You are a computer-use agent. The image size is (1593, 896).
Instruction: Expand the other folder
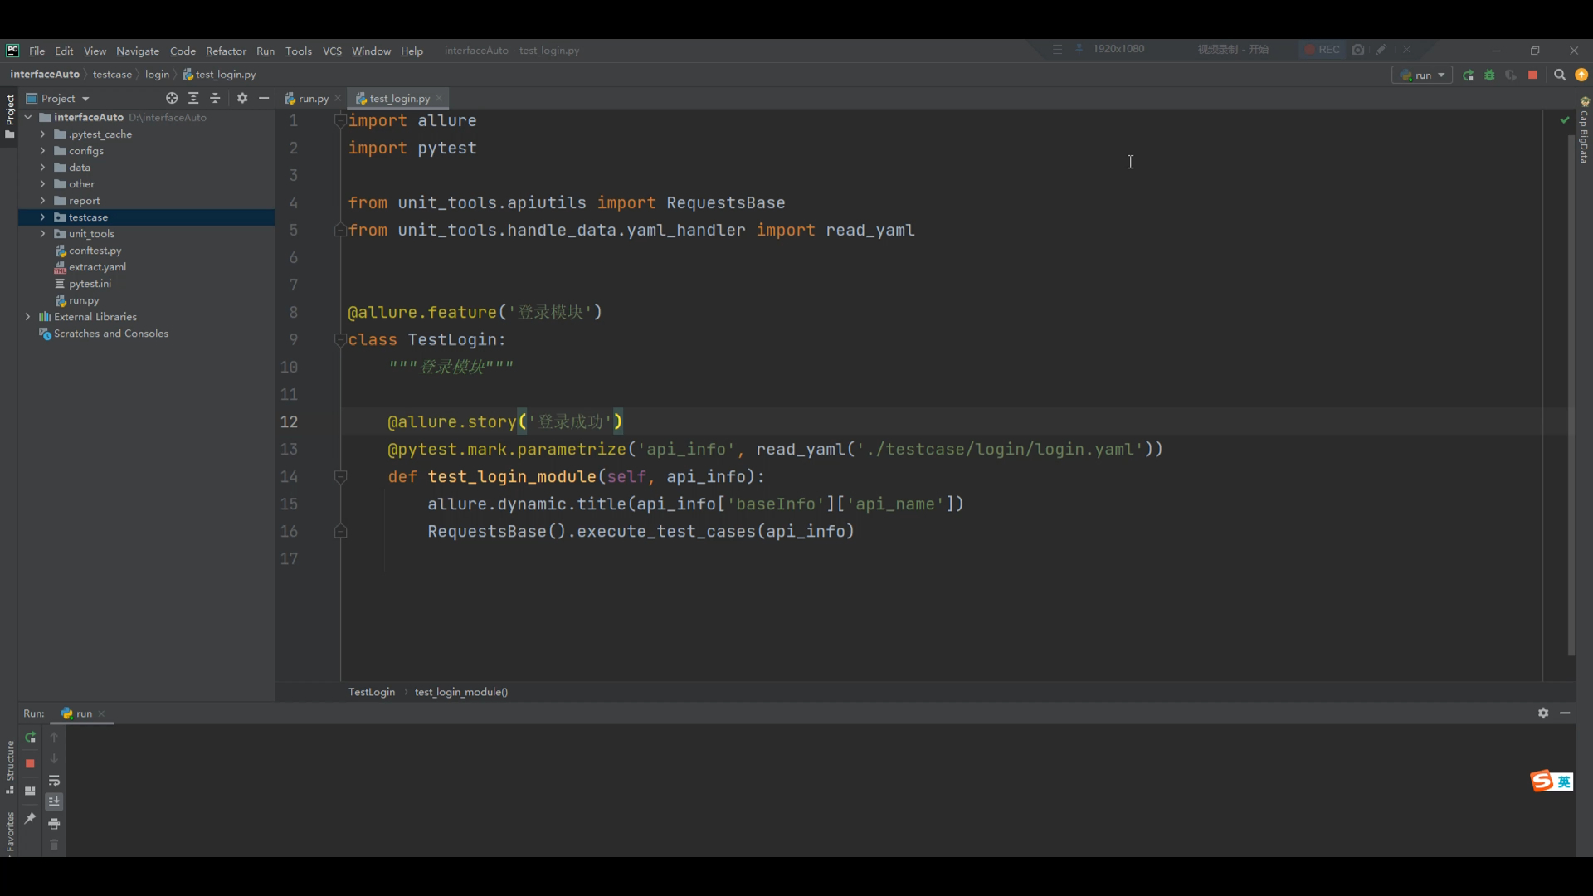(43, 184)
